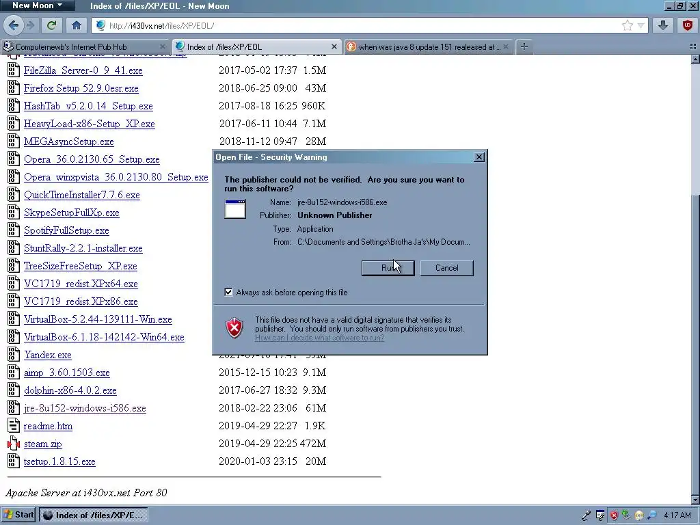Image resolution: width=700 pixels, height=525 pixels.
Task: Click the compressed archive icon beside steam.zip
Action: pyautogui.click(x=14, y=443)
